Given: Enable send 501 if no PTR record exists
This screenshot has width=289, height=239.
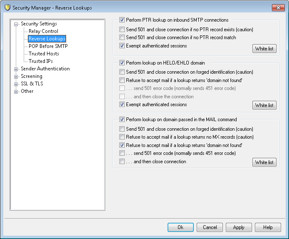Looking at the screenshot, I should (122, 30).
